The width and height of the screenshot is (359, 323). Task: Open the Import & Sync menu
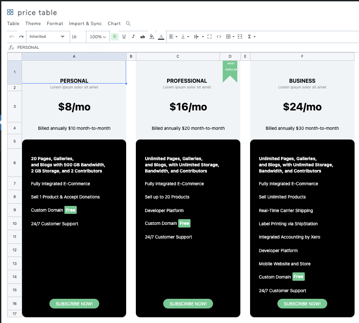85,24
